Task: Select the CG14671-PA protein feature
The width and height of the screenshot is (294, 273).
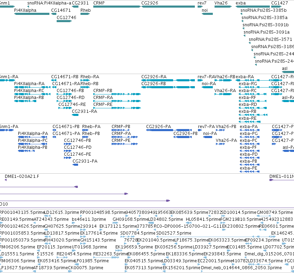Action: (x=54, y=137)
